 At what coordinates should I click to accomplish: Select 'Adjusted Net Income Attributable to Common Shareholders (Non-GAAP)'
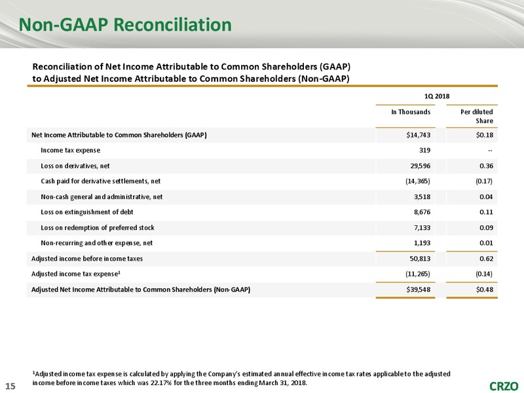pyautogui.click(x=141, y=290)
